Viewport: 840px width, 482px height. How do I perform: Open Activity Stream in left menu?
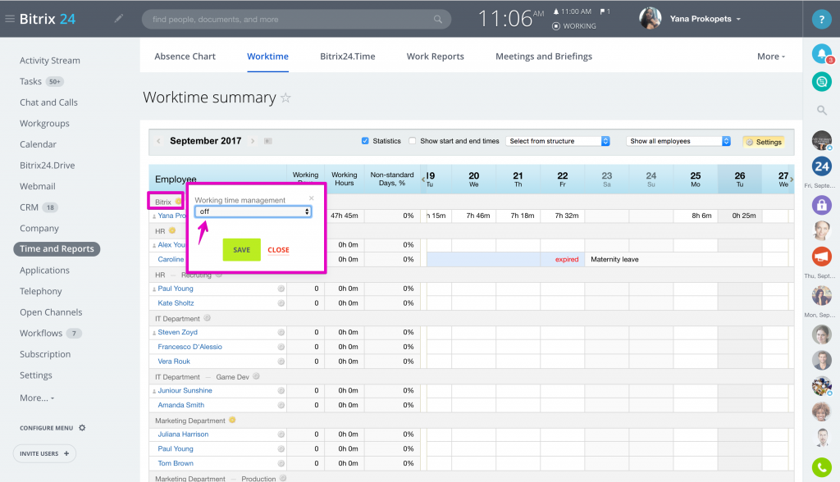click(x=50, y=61)
